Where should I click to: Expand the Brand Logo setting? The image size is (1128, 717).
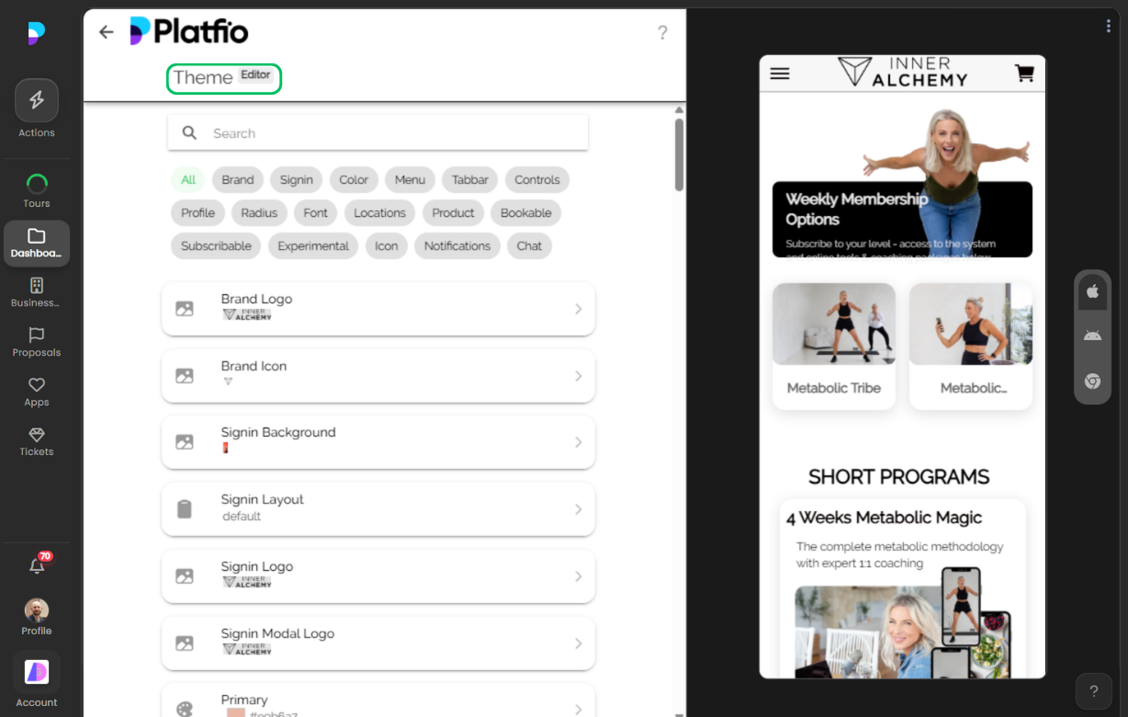[378, 309]
